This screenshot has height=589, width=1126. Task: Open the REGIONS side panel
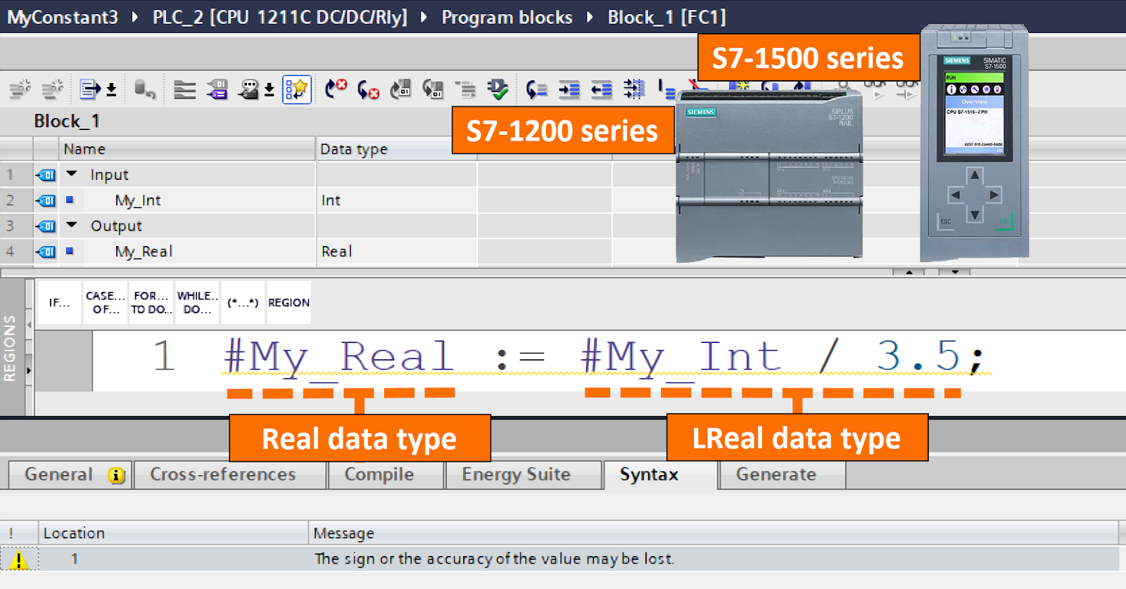click(x=10, y=348)
